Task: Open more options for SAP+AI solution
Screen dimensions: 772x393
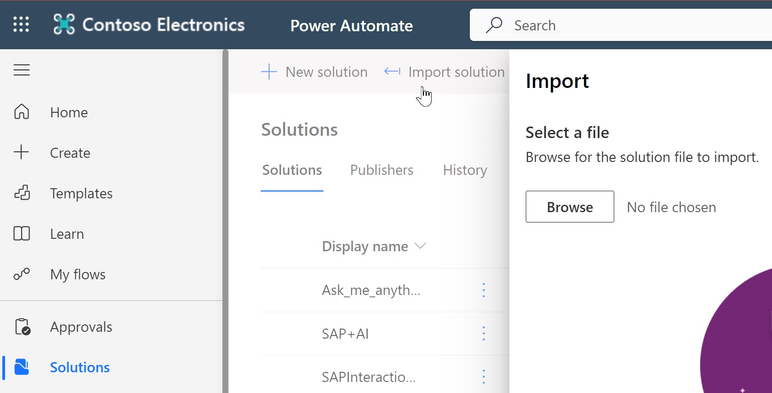Action: click(484, 334)
